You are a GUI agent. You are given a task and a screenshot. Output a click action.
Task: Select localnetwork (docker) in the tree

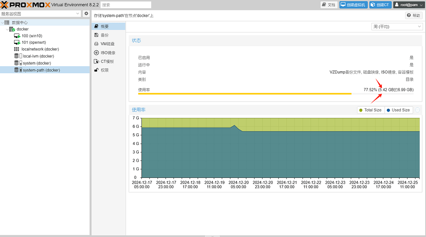coord(40,49)
